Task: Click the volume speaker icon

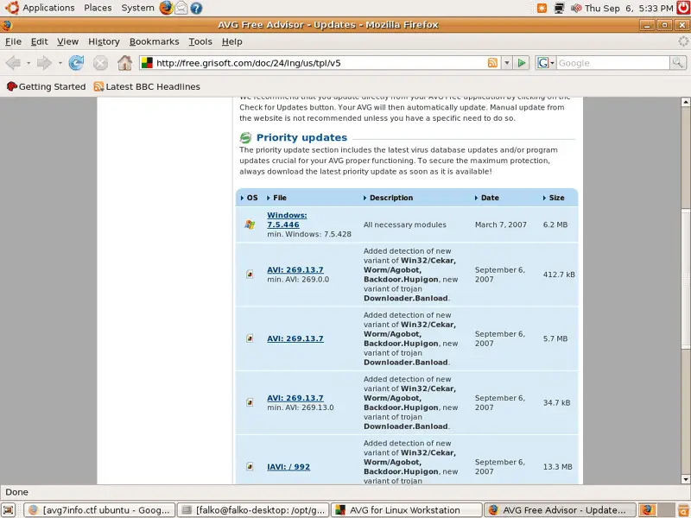Action: (576, 8)
